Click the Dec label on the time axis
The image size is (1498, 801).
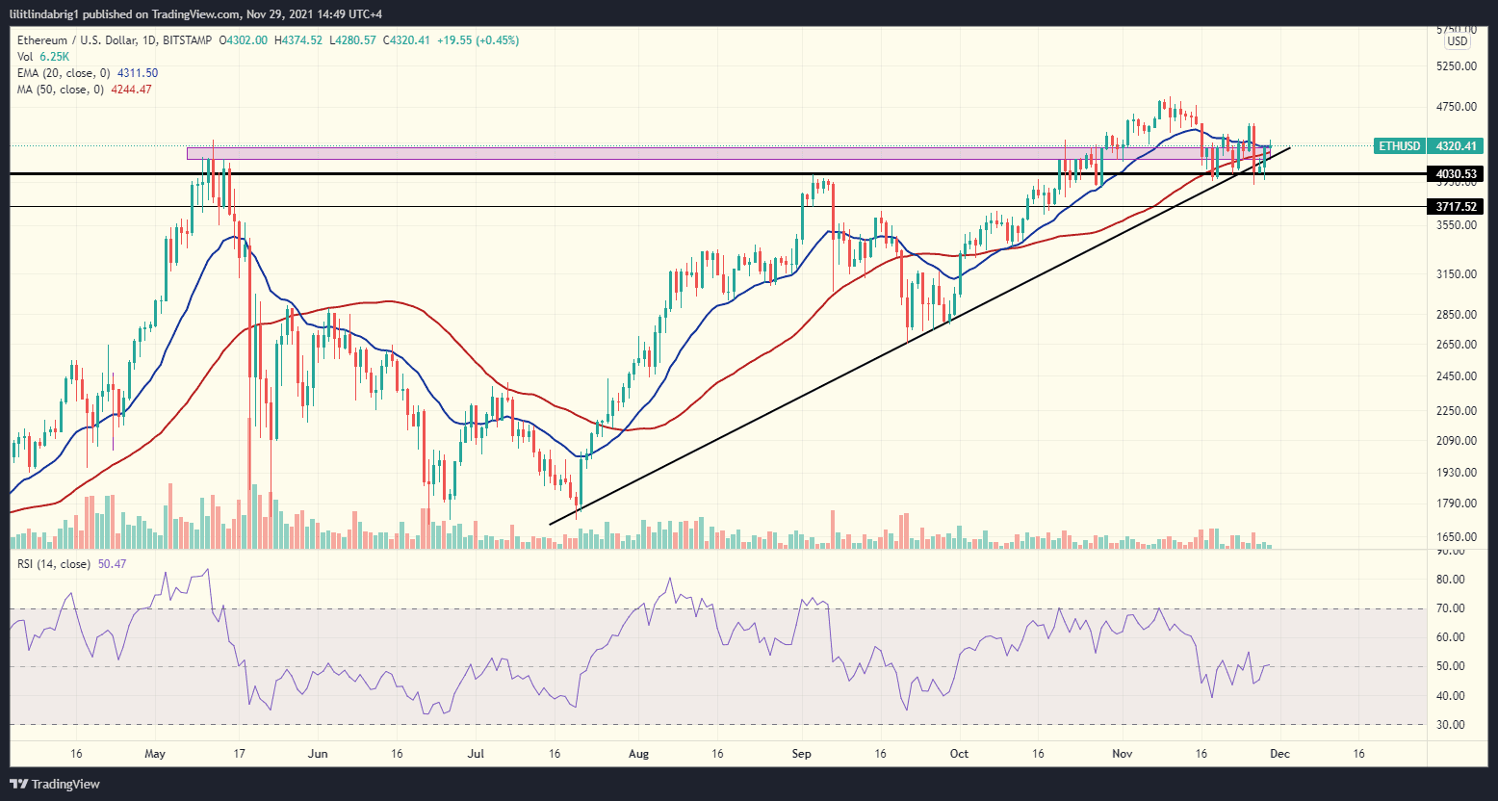tap(1280, 754)
